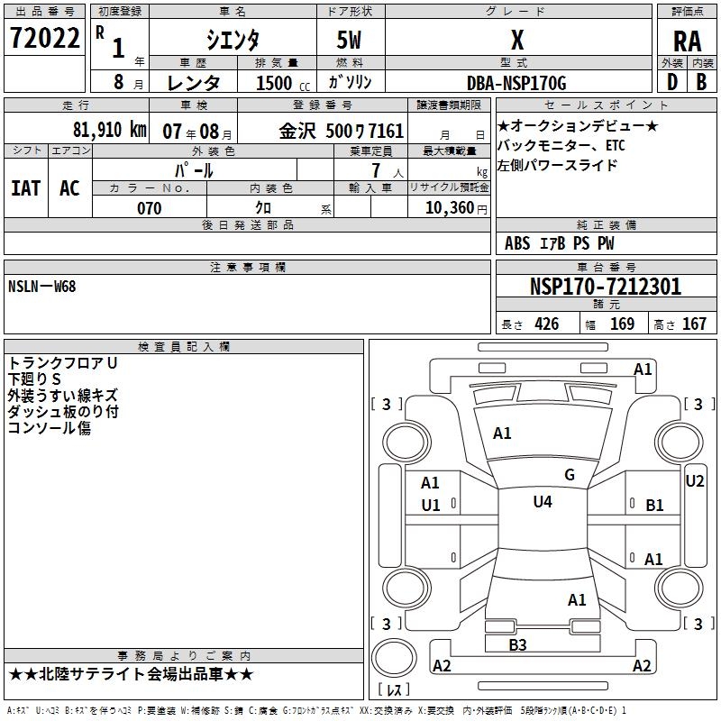Click the chassis number NSP170-7212301

tap(605, 287)
